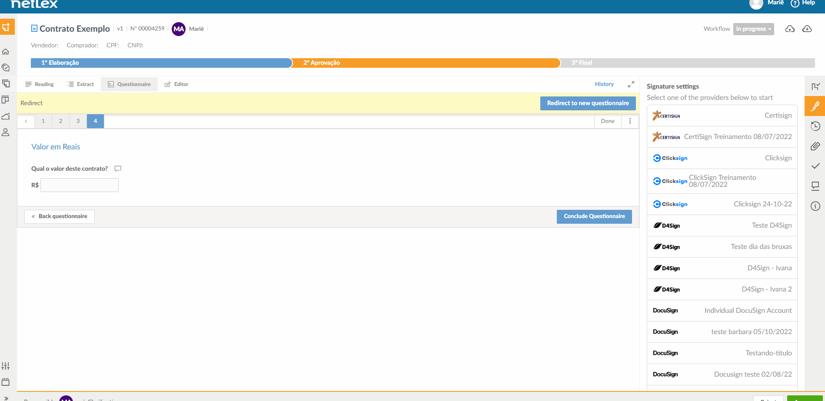
Task: Open the three-dot menu next to Done
Action: [x=630, y=121]
